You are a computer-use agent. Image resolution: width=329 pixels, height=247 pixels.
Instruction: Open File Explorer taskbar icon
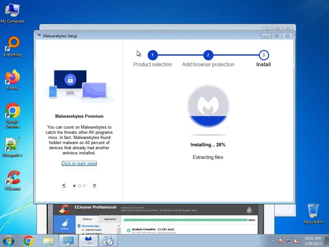click(49, 241)
